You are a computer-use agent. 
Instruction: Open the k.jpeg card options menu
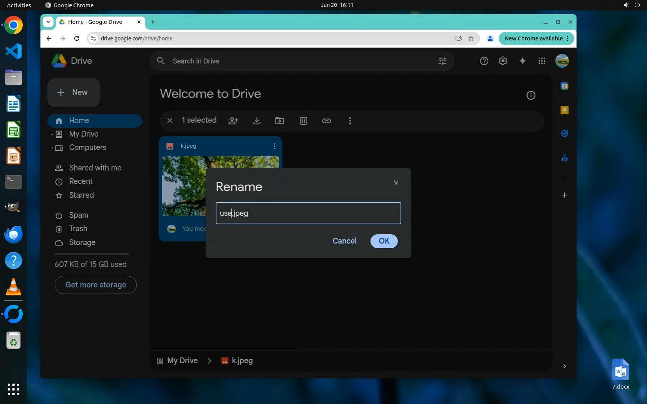click(x=274, y=146)
